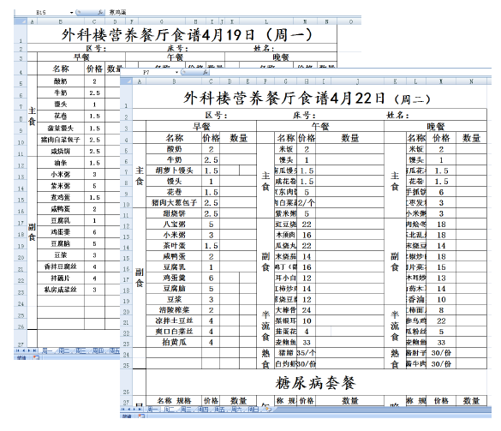Click the macro record icon in front status bar
Screen dimensions: 501x431
tap(141, 416)
